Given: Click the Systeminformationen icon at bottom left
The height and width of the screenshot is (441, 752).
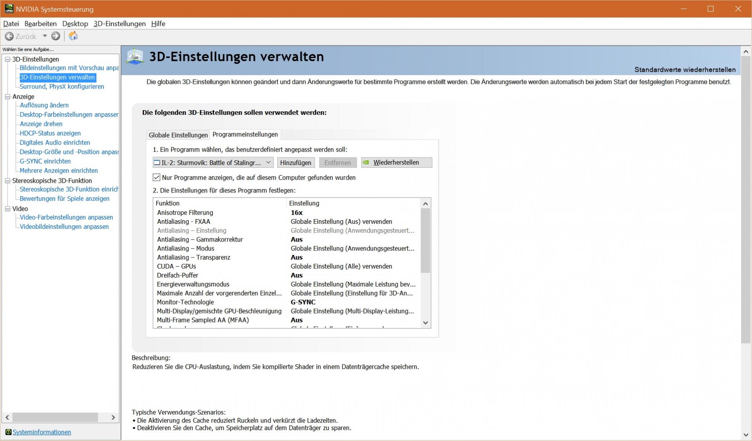Looking at the screenshot, I should 8,432.
